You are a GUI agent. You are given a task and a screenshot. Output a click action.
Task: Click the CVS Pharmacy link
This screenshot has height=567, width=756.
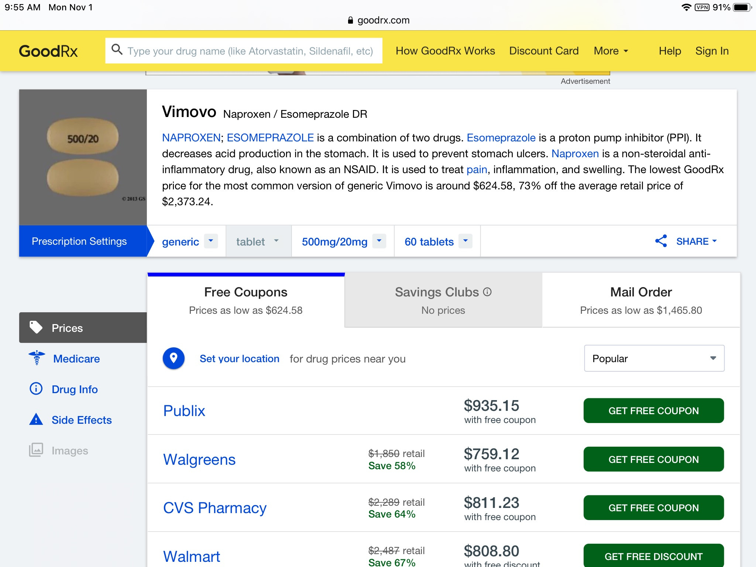(x=215, y=508)
